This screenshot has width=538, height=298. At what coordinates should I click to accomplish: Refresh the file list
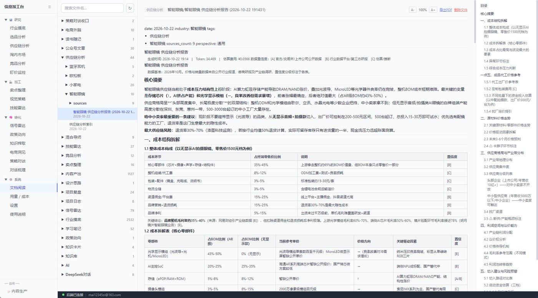130,8
